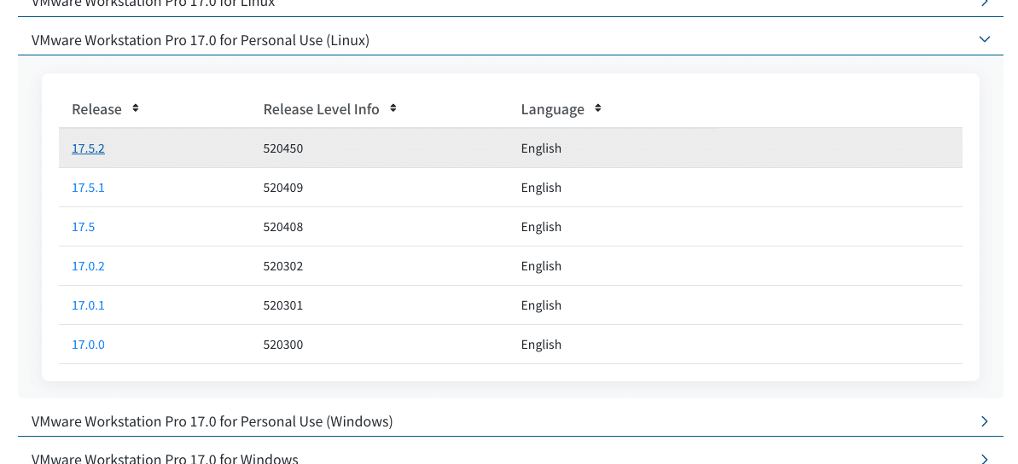Select release level value 520408
The height and width of the screenshot is (464, 1018).
click(283, 227)
